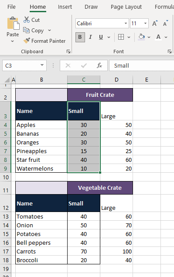This screenshot has height=277, width=174.
Task: Select column B header
Action: (x=41, y=80)
